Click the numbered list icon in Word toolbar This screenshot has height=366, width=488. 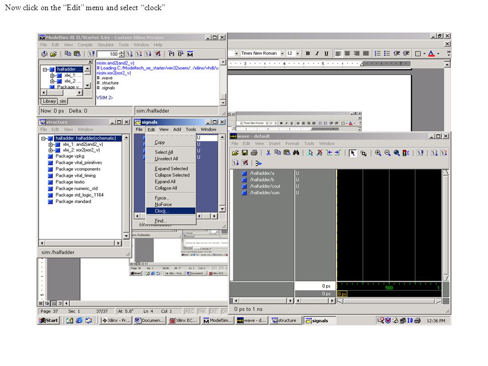coord(378,53)
